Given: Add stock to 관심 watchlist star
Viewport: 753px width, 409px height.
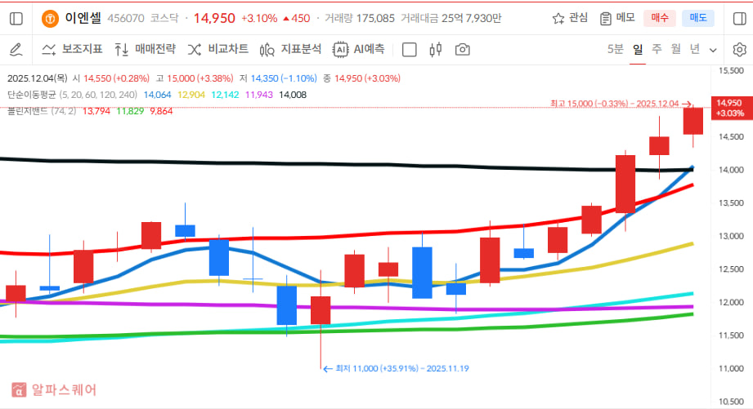Looking at the screenshot, I should click(x=570, y=18).
